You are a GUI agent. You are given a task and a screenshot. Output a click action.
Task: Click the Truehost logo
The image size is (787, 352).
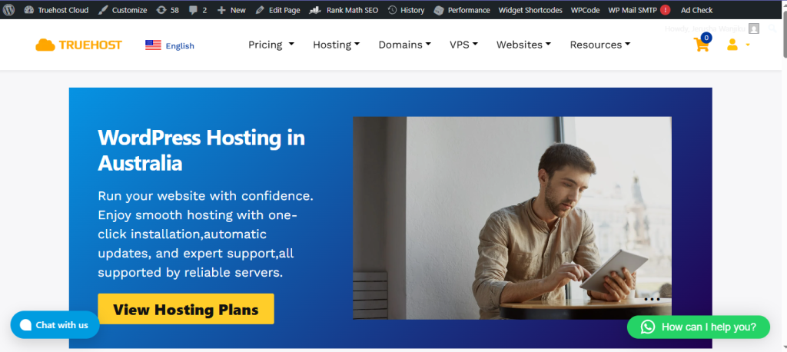click(79, 45)
